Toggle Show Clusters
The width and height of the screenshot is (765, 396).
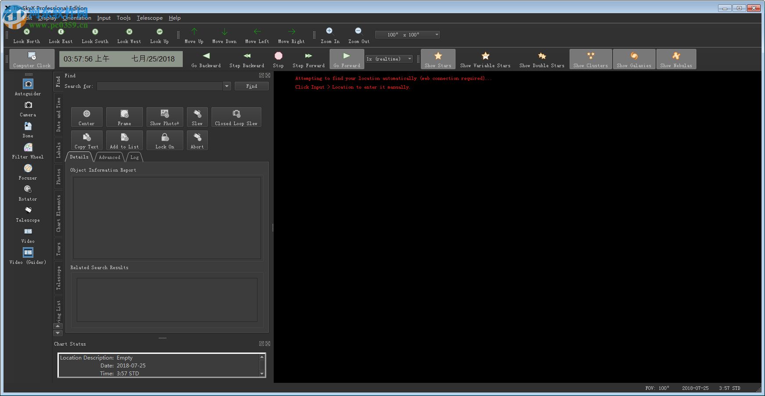click(590, 59)
